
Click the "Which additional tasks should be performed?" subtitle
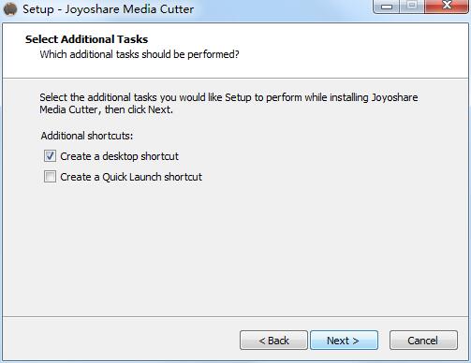pyautogui.click(x=140, y=54)
